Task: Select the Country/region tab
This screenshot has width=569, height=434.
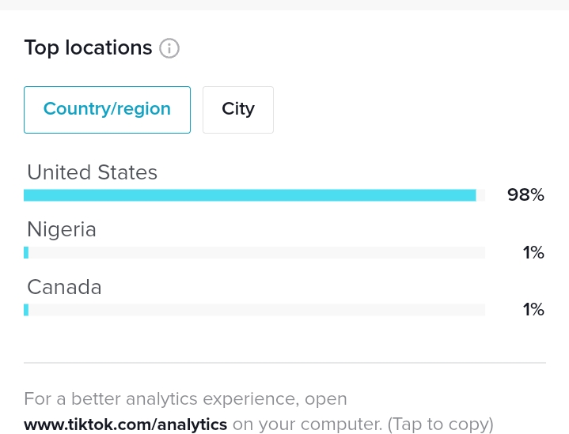Action: (x=107, y=110)
